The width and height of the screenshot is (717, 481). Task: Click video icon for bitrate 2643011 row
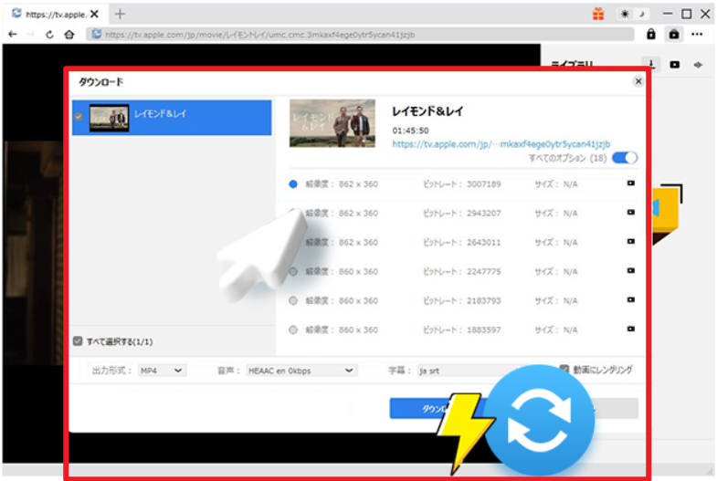[x=630, y=241]
